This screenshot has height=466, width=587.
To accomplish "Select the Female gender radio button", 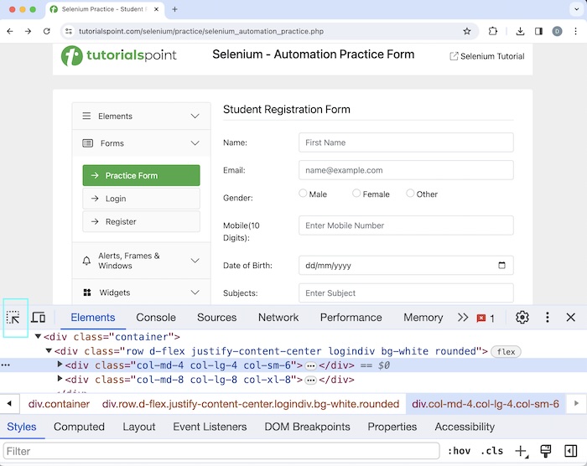I will point(356,194).
